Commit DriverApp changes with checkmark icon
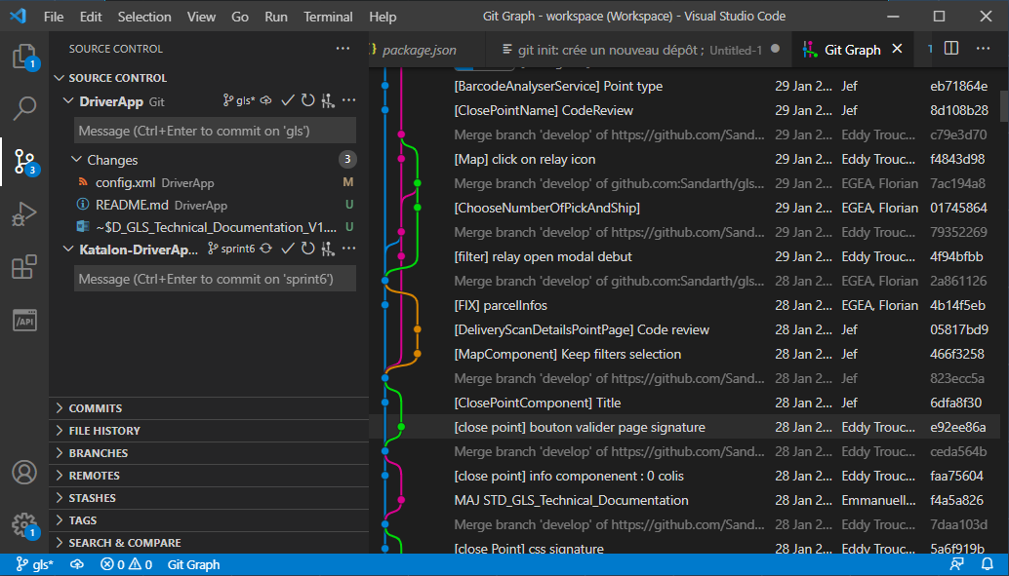The width and height of the screenshot is (1009, 576). 288,101
